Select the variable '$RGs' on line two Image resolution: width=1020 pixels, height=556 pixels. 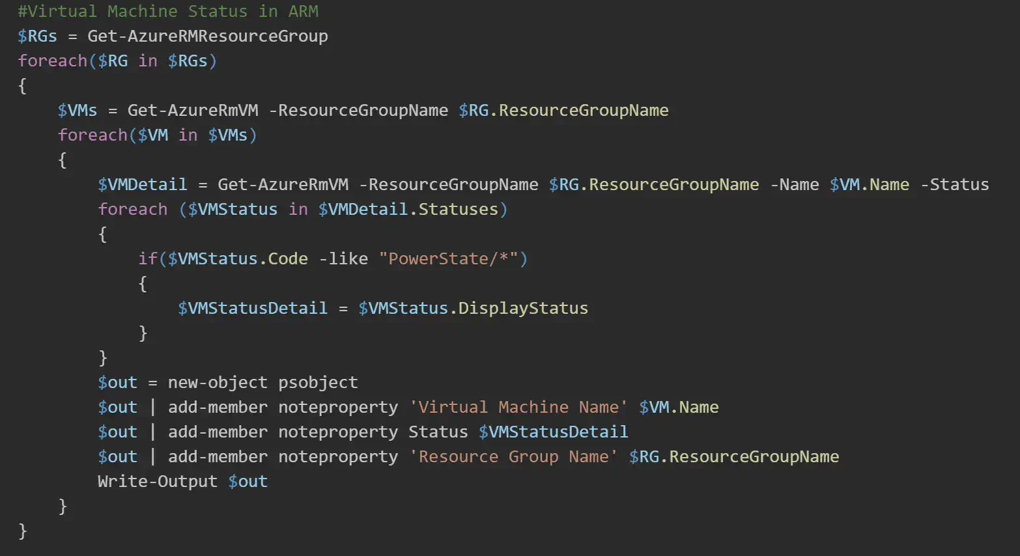point(36,36)
